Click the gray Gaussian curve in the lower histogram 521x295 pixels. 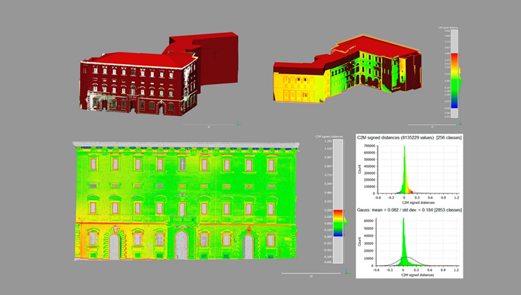pyautogui.click(x=419, y=260)
